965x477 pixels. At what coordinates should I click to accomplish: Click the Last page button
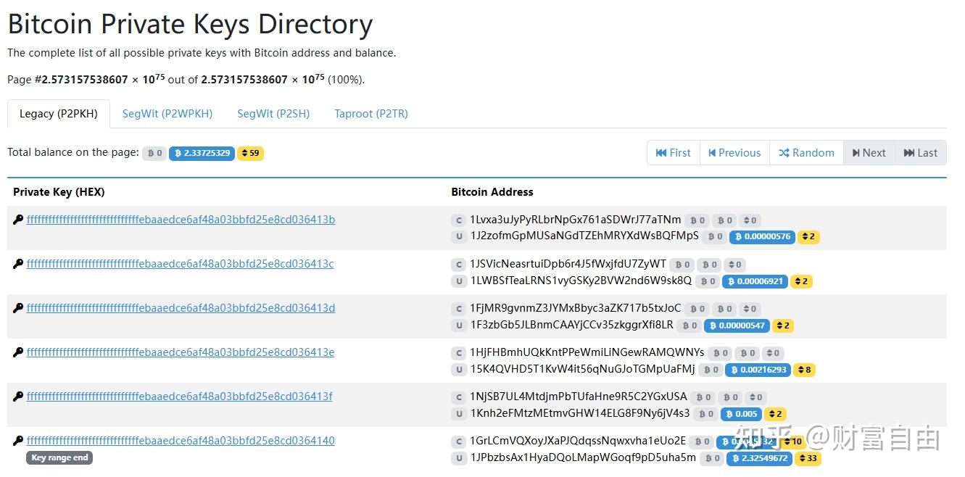click(921, 153)
